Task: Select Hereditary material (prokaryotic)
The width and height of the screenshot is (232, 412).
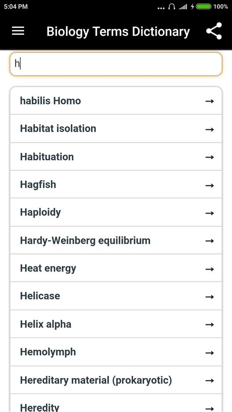Action: coord(116,380)
